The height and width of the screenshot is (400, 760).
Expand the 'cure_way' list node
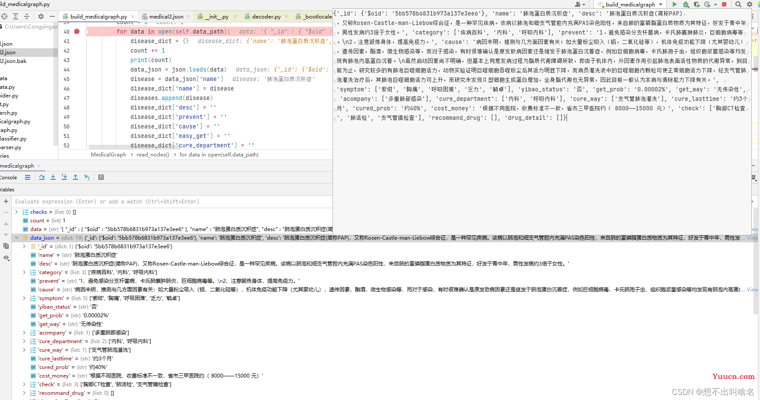point(24,350)
